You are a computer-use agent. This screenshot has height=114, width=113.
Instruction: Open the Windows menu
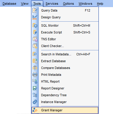pos(85,4)
